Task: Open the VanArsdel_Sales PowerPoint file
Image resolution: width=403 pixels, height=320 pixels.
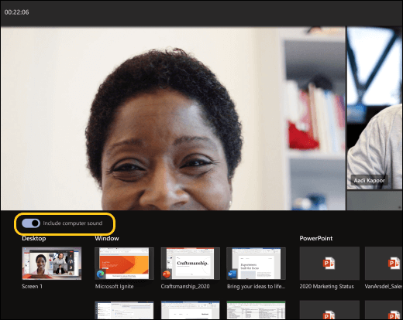Action: tap(384, 264)
